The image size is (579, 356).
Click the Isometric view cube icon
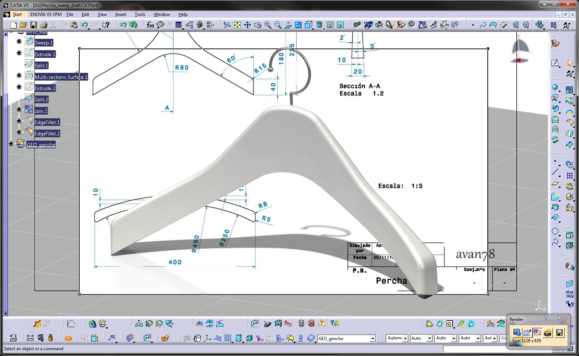point(309,25)
